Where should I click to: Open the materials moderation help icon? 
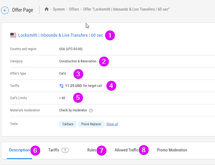coord(91,111)
